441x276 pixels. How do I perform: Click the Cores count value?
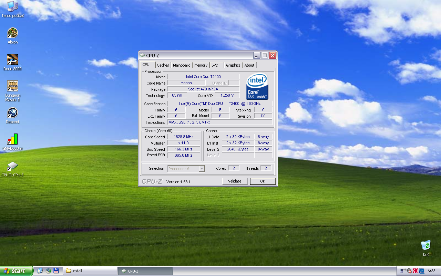(234, 168)
